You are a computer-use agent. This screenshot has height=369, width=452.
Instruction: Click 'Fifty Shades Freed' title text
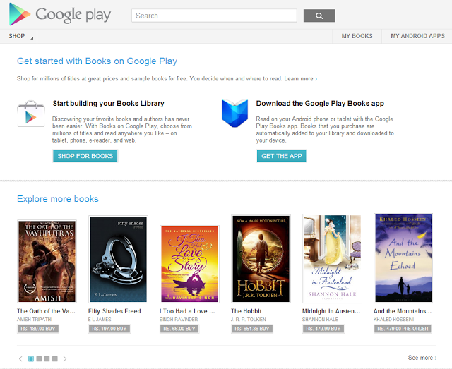click(114, 311)
